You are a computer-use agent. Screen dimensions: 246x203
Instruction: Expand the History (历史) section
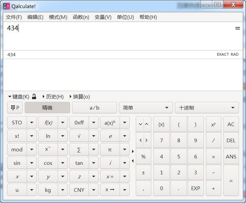[x=53, y=97]
